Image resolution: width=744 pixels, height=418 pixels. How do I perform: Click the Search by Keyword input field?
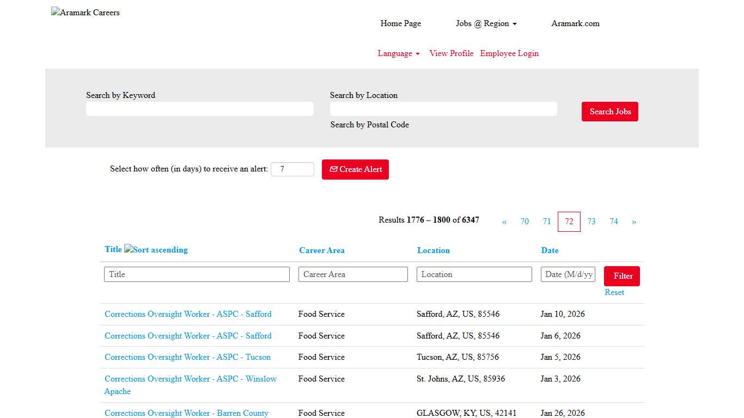(199, 109)
